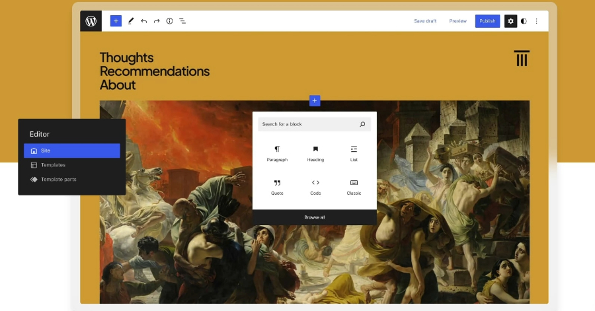This screenshot has width=595, height=311.
Task: Click the Editor panel heading text
Action: tap(40, 134)
